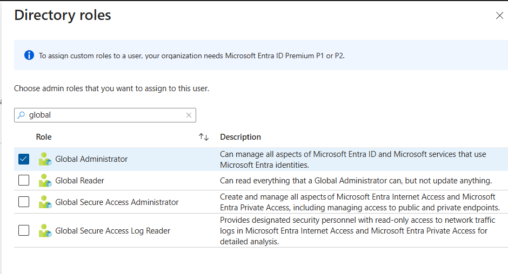This screenshot has width=508, height=274.
Task: Sort roles using the up-down arrows icon
Action: pos(204,137)
